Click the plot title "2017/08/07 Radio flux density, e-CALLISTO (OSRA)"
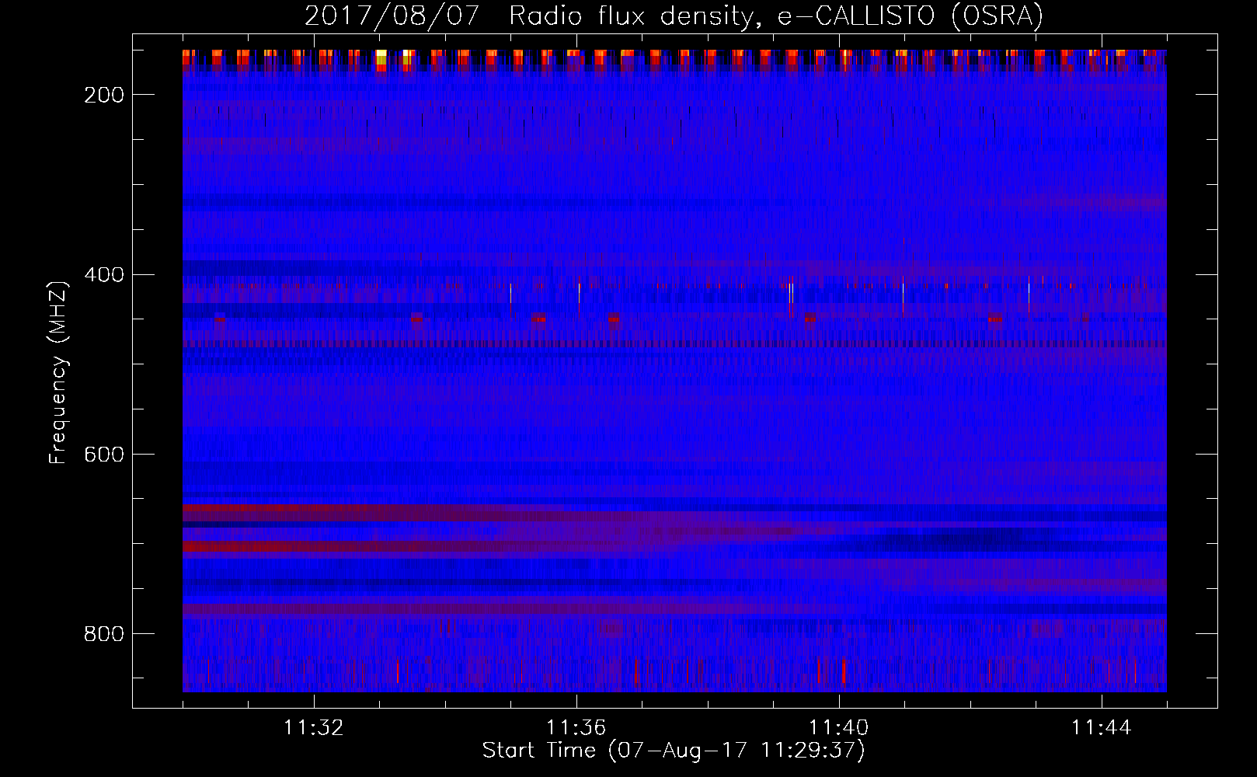This screenshot has height=777, width=1257. (x=674, y=16)
